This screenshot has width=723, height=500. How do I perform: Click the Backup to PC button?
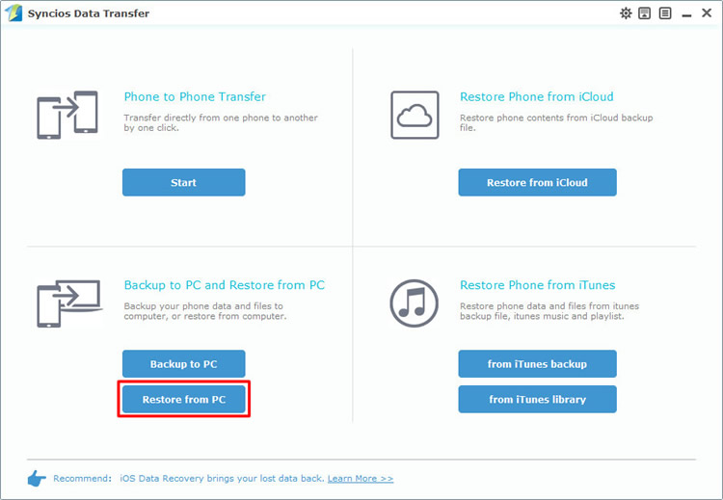183,364
